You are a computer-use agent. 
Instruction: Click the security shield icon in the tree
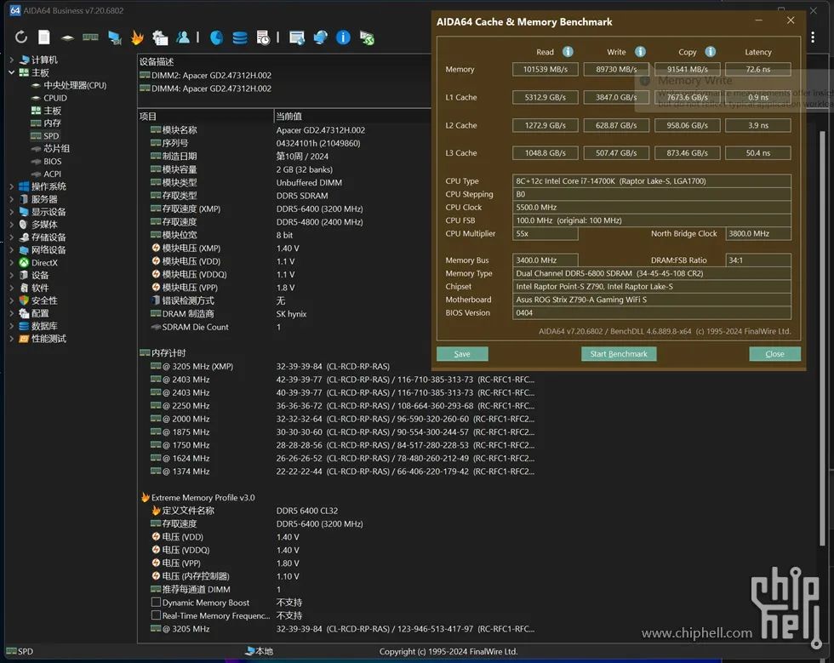tap(24, 300)
